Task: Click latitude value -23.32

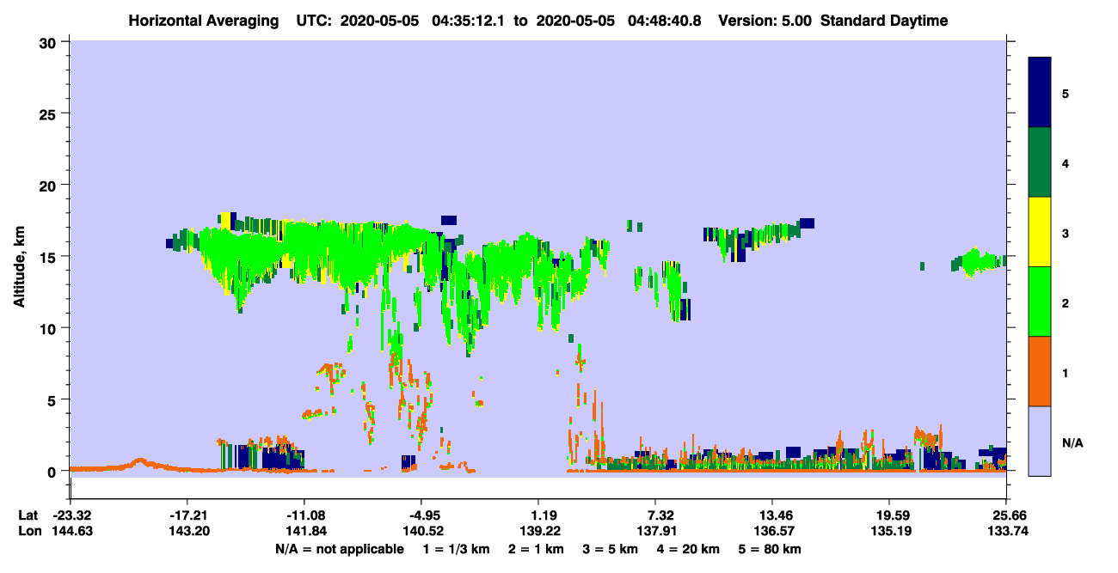Action: pyautogui.click(x=71, y=515)
